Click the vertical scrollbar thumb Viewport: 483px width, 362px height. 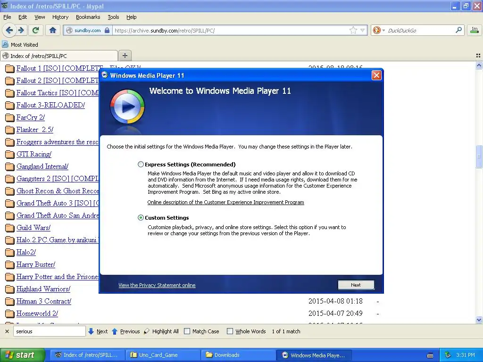pyautogui.click(x=479, y=156)
